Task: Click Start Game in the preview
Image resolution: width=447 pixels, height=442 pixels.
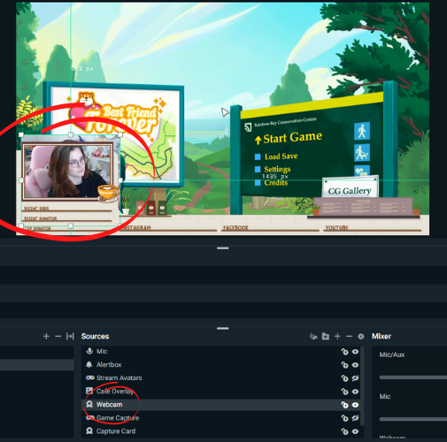Action: pyautogui.click(x=292, y=138)
